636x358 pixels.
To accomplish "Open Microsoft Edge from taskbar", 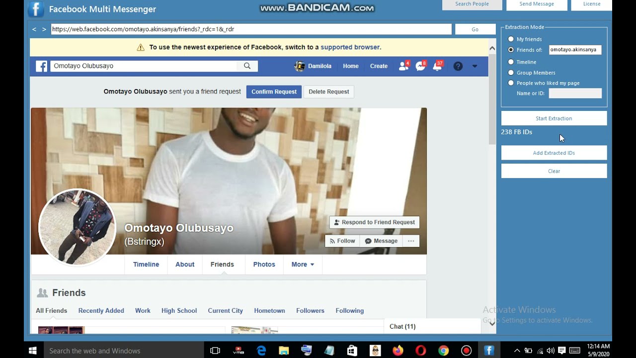I will click(x=261, y=351).
